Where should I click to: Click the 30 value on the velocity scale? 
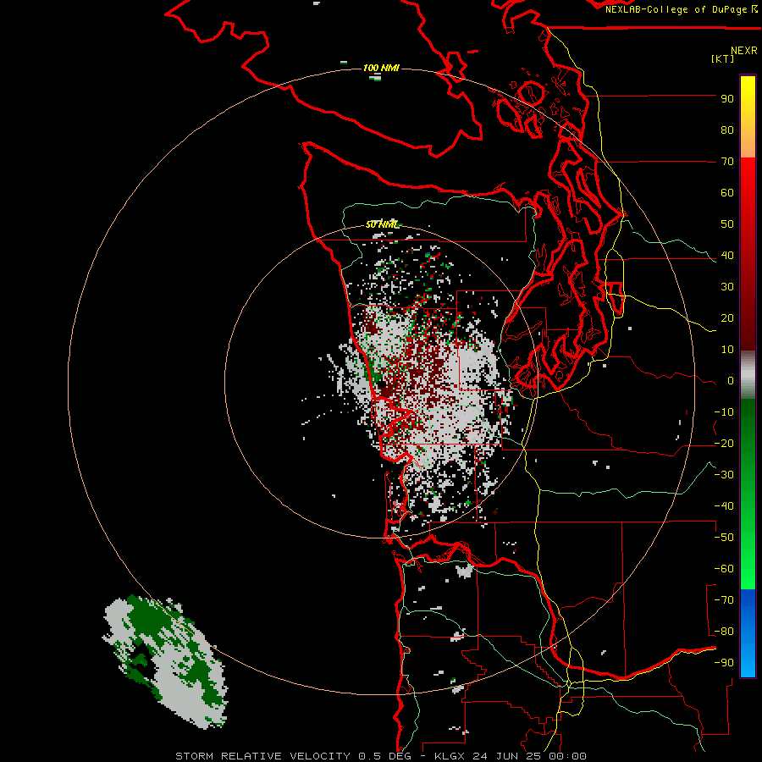(727, 287)
